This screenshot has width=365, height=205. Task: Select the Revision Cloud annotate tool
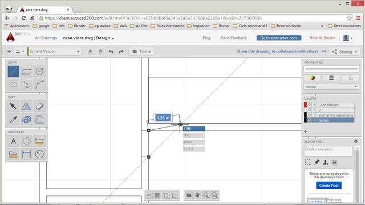(26, 141)
